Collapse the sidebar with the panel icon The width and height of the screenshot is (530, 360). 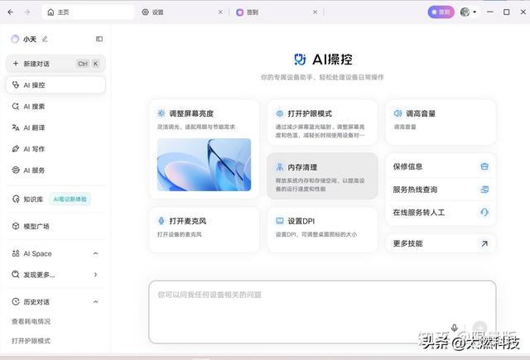point(99,39)
